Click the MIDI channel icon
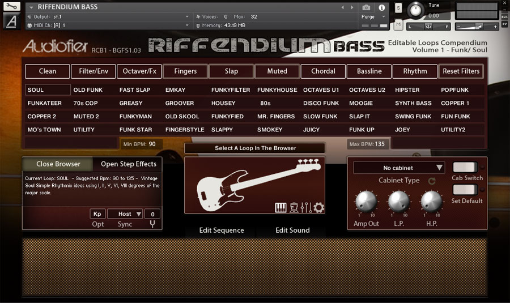510x303 pixels. [29, 25]
